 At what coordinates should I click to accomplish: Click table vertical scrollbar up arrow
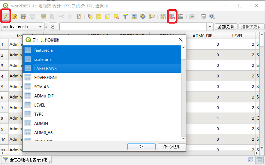262,35
